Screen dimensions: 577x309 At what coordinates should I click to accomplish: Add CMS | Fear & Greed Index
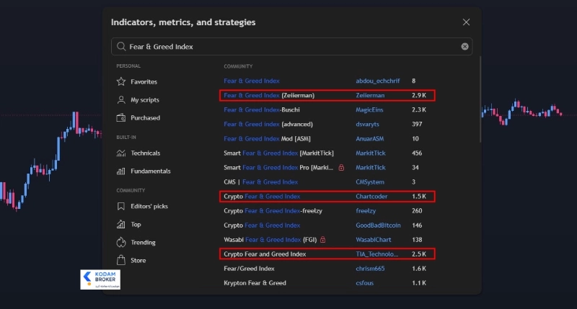[x=261, y=182]
